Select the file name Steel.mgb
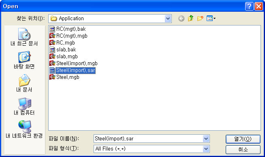 tap(68, 77)
